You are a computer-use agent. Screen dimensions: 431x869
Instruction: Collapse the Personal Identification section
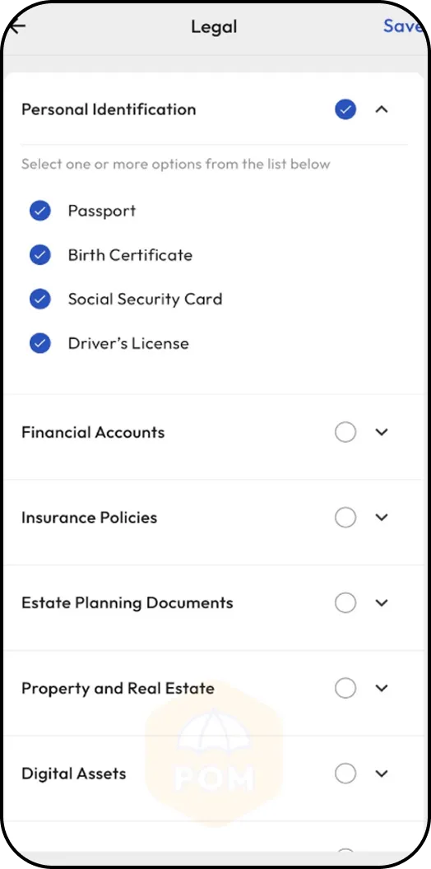coord(381,109)
